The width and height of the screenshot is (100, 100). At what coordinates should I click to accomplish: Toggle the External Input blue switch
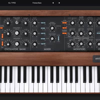coord(43,28)
